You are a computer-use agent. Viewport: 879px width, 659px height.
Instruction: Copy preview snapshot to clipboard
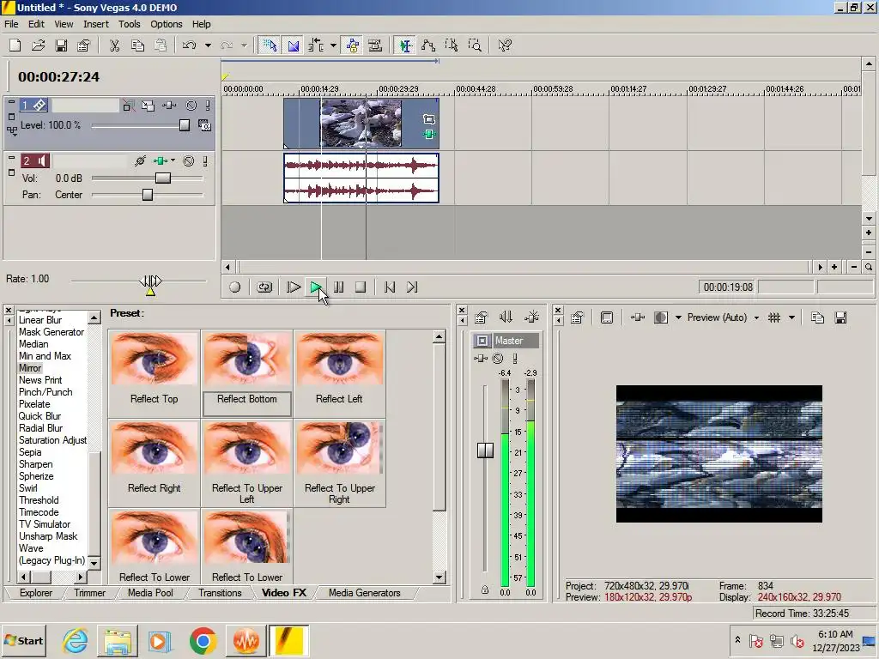tap(817, 317)
